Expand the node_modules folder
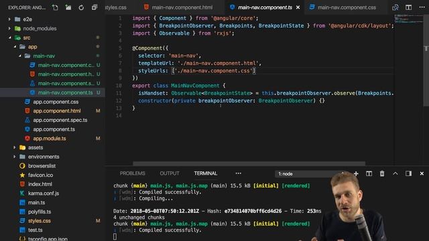 [40, 28]
